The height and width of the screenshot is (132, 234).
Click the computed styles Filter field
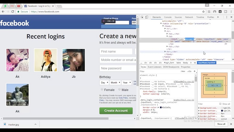point(208,104)
